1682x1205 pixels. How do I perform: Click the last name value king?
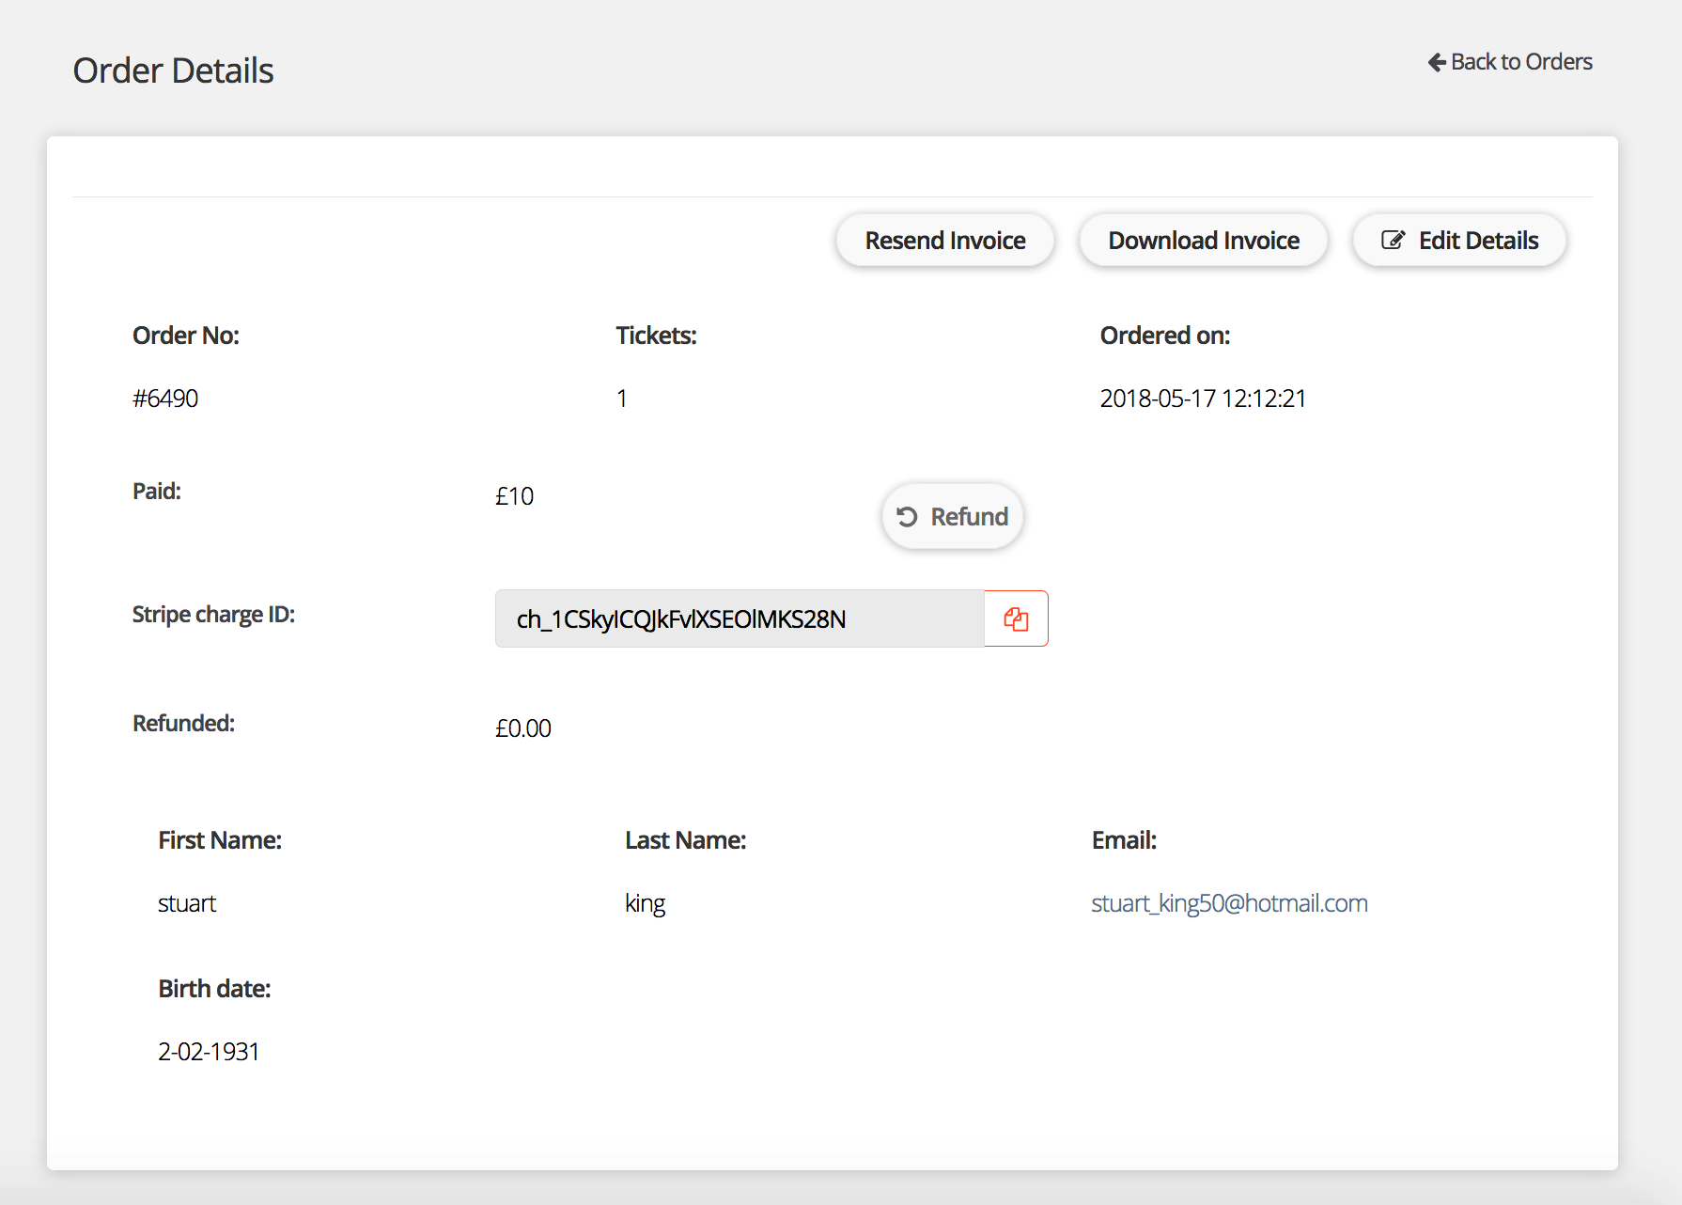tap(645, 903)
